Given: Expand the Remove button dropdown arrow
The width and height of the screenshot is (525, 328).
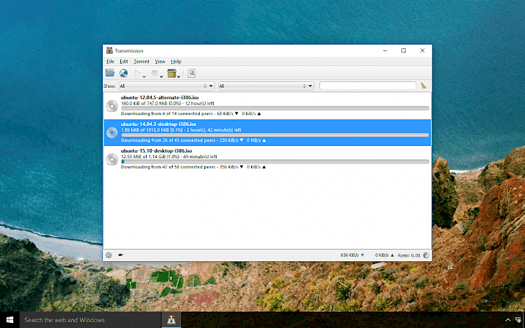Looking at the screenshot, I should [178, 77].
